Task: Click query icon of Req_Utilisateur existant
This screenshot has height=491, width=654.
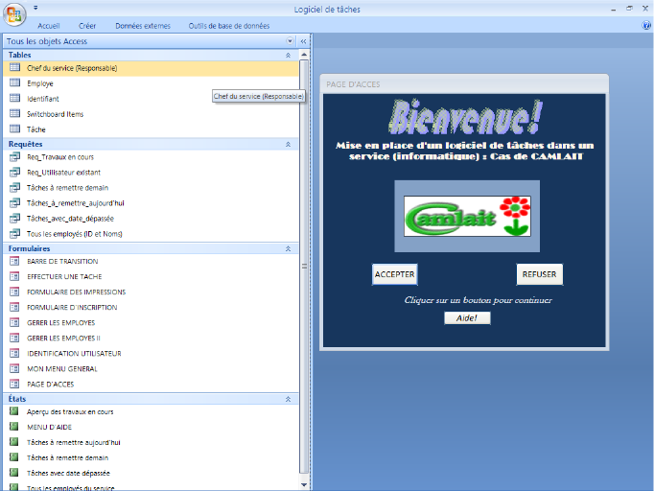Action: [14, 172]
